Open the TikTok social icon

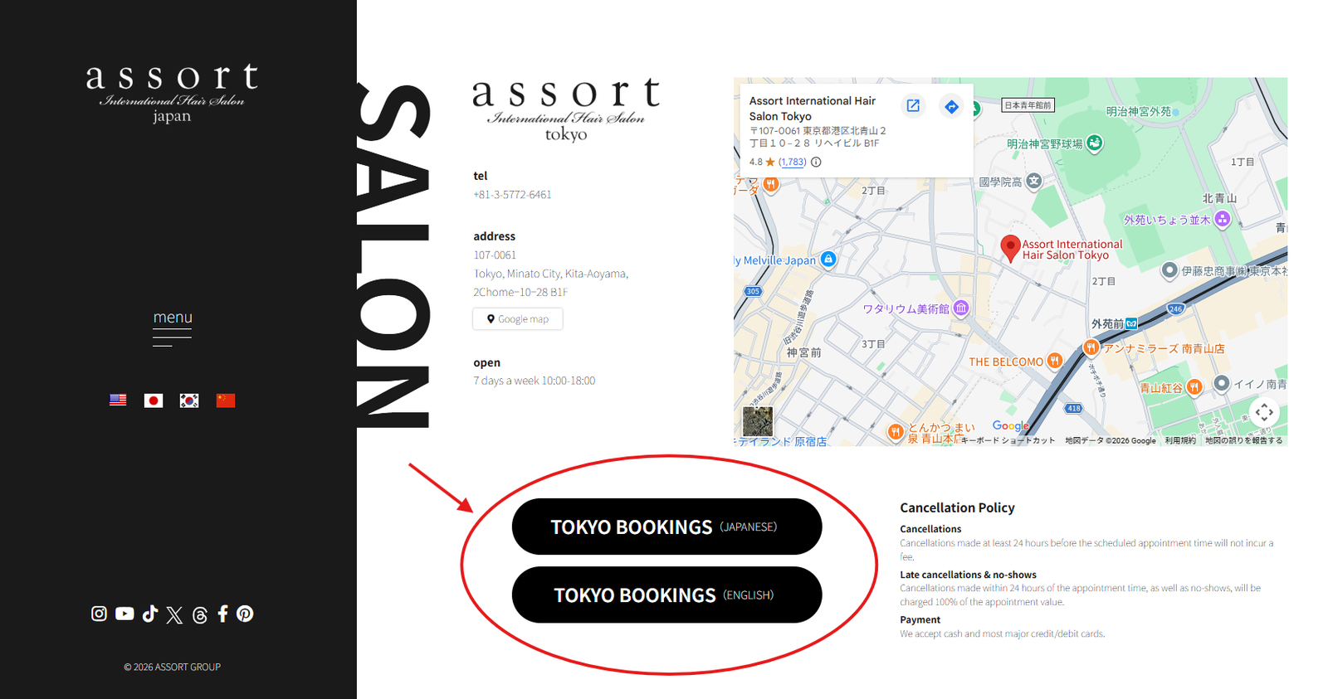point(150,614)
